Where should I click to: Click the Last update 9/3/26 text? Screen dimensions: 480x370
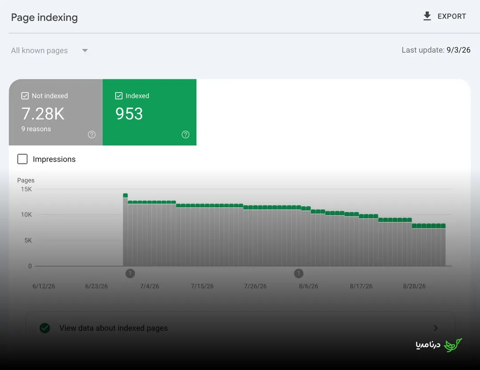click(436, 50)
